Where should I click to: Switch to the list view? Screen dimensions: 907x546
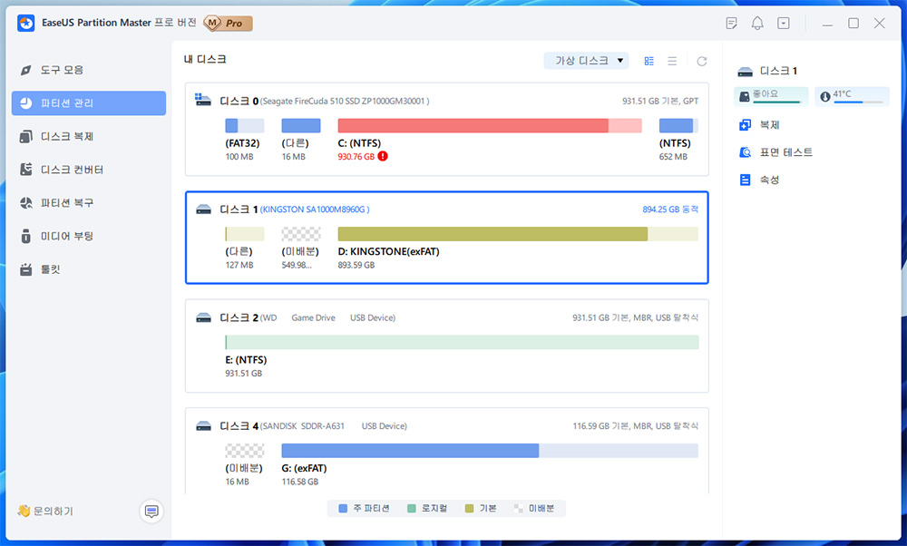click(672, 61)
